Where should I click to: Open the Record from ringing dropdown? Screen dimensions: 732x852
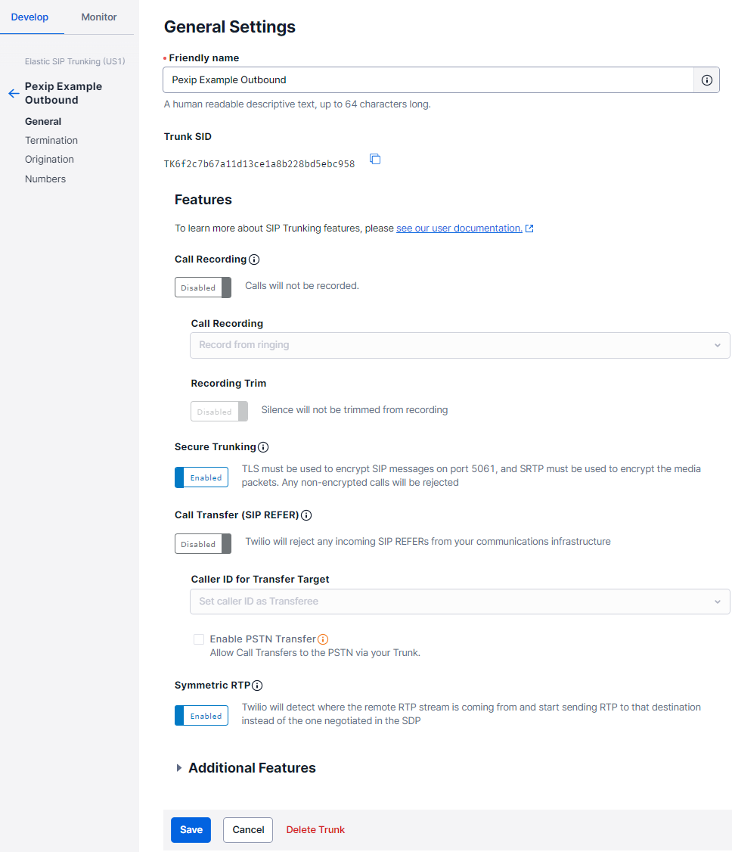[460, 345]
